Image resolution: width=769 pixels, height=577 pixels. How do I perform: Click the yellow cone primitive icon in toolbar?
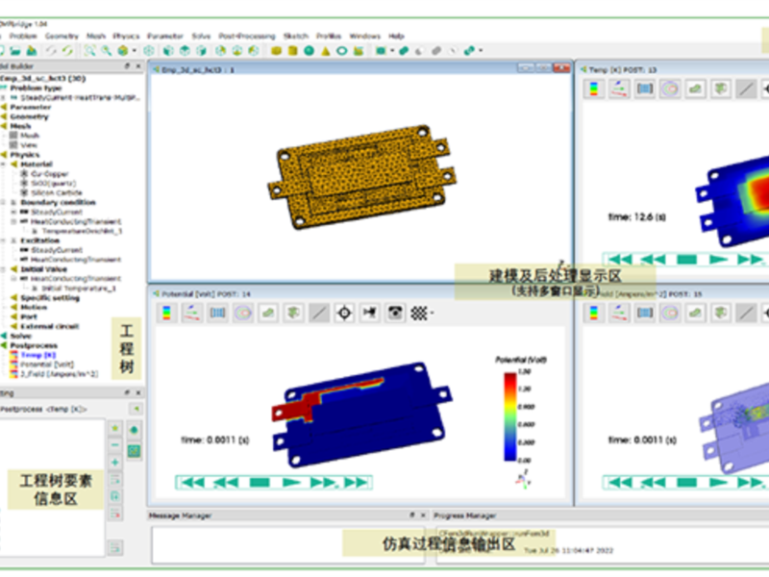(x=326, y=50)
